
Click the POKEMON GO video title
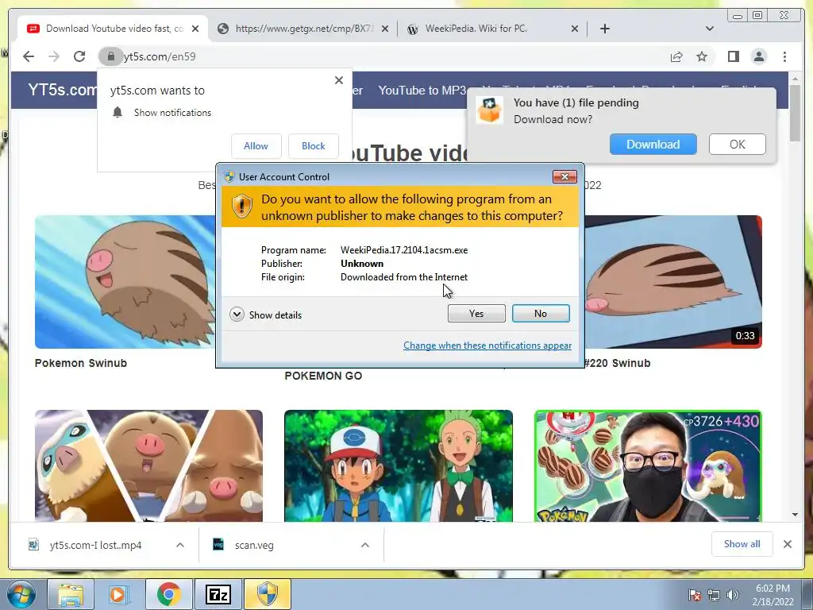(x=323, y=376)
